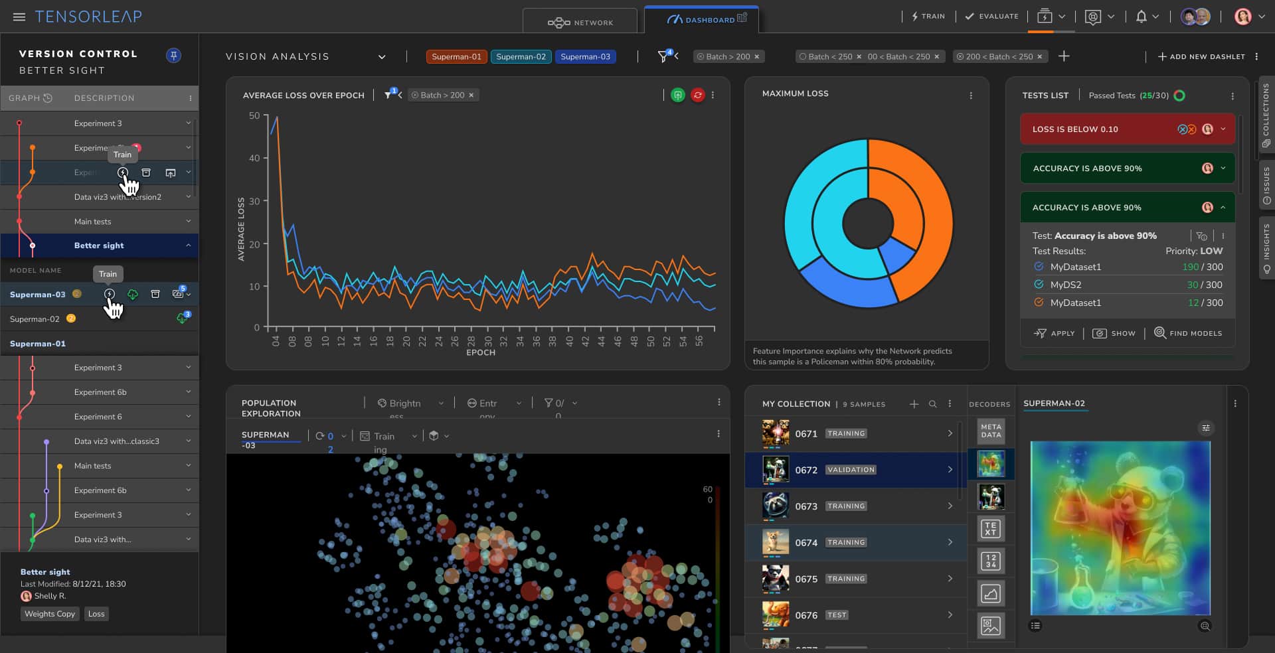Select the Text decoder icon

[x=991, y=529]
